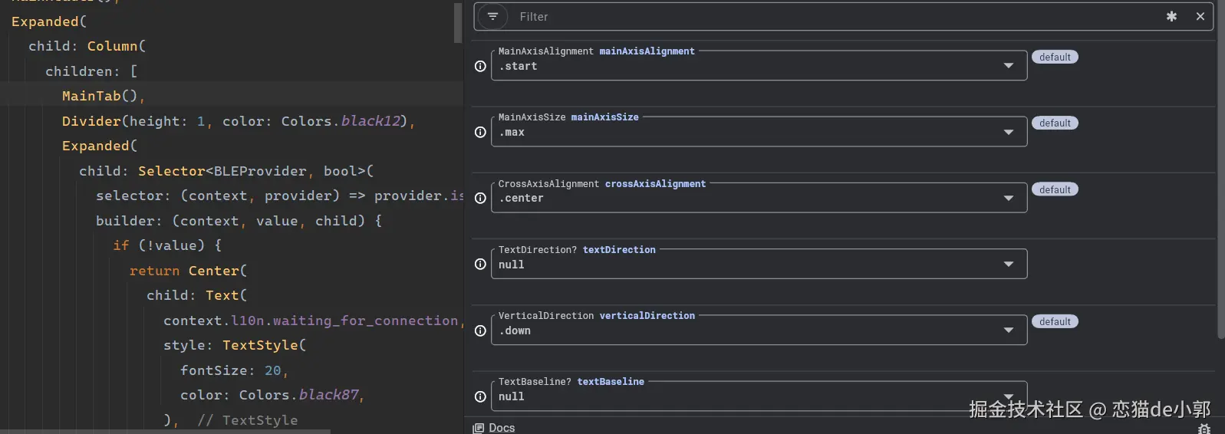Image resolution: width=1225 pixels, height=434 pixels.
Task: Open crossAxisAlignment dropdown set to .center
Action: click(1008, 198)
